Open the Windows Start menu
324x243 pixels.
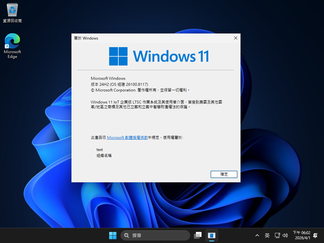[113, 235]
